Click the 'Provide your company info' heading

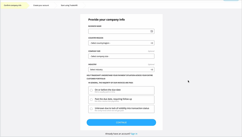tap(106, 19)
